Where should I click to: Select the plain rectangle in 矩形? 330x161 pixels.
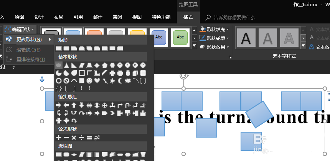[58, 48]
